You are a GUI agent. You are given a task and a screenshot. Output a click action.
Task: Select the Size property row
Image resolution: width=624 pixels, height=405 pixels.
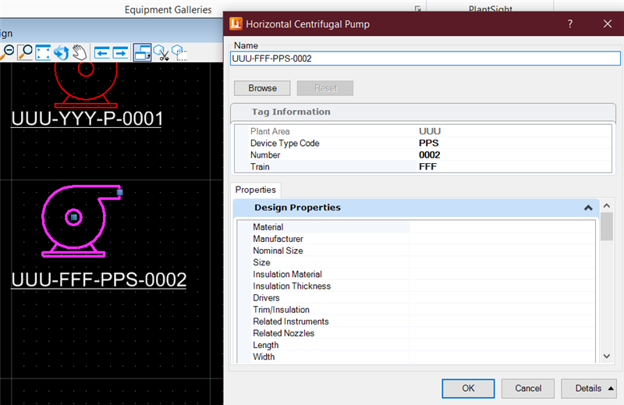[417, 262]
